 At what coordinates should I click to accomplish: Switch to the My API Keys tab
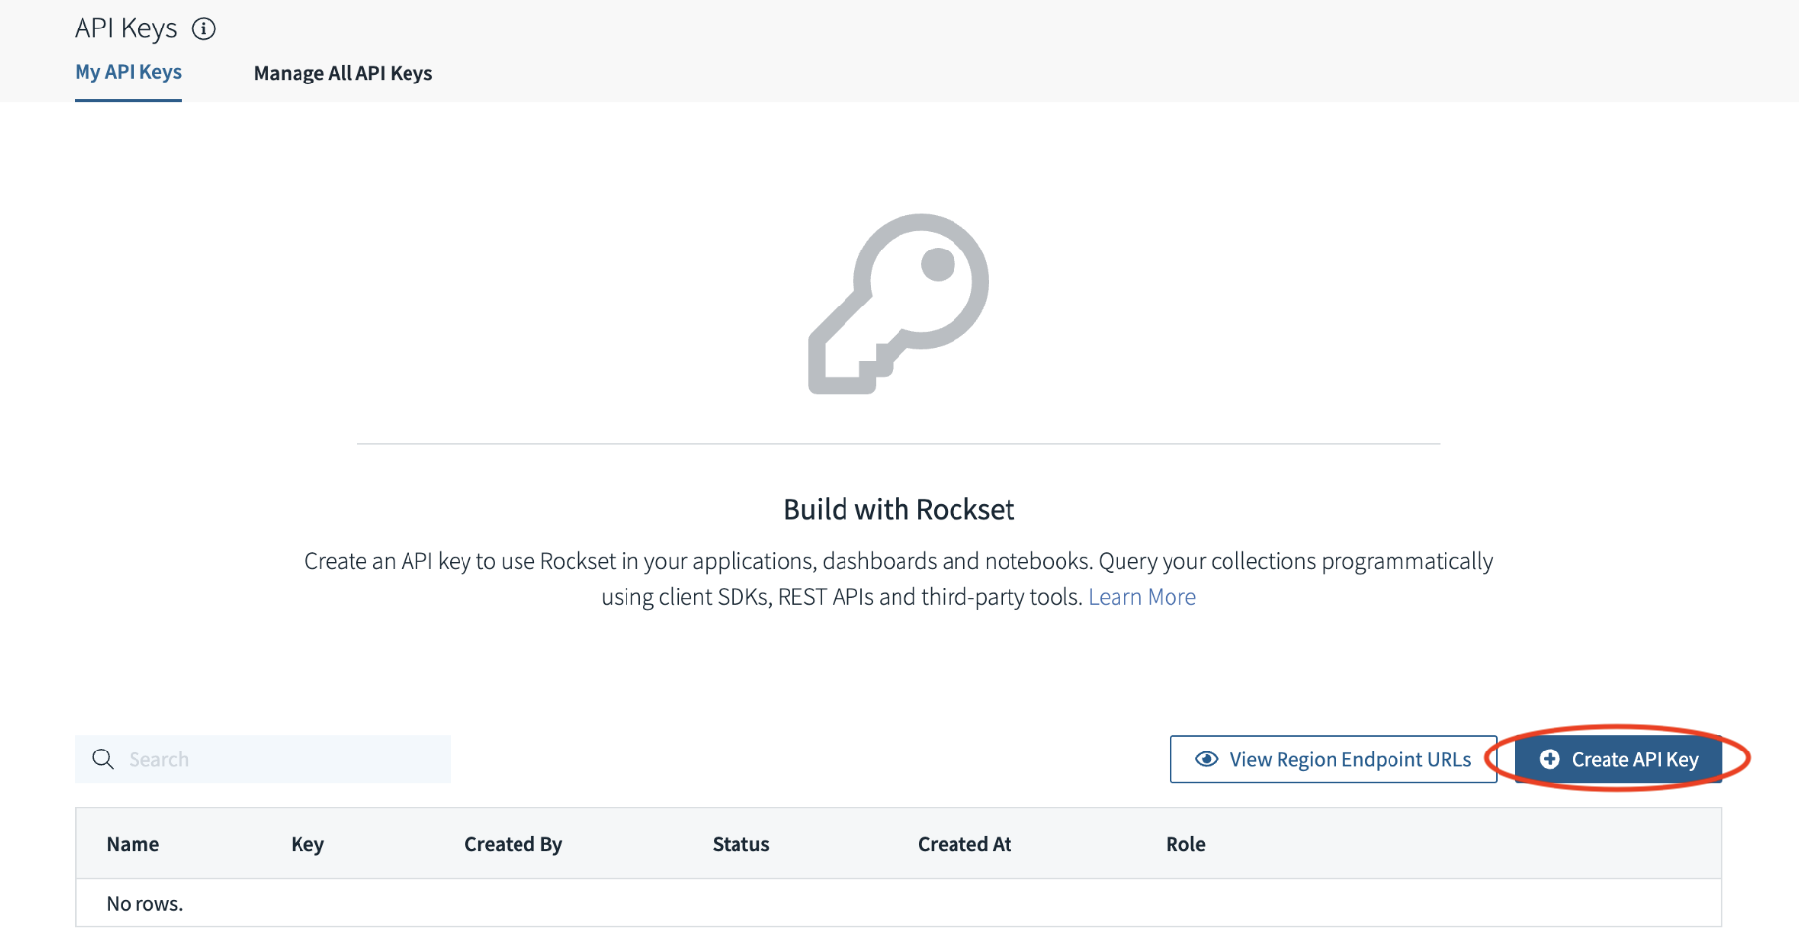click(x=129, y=72)
